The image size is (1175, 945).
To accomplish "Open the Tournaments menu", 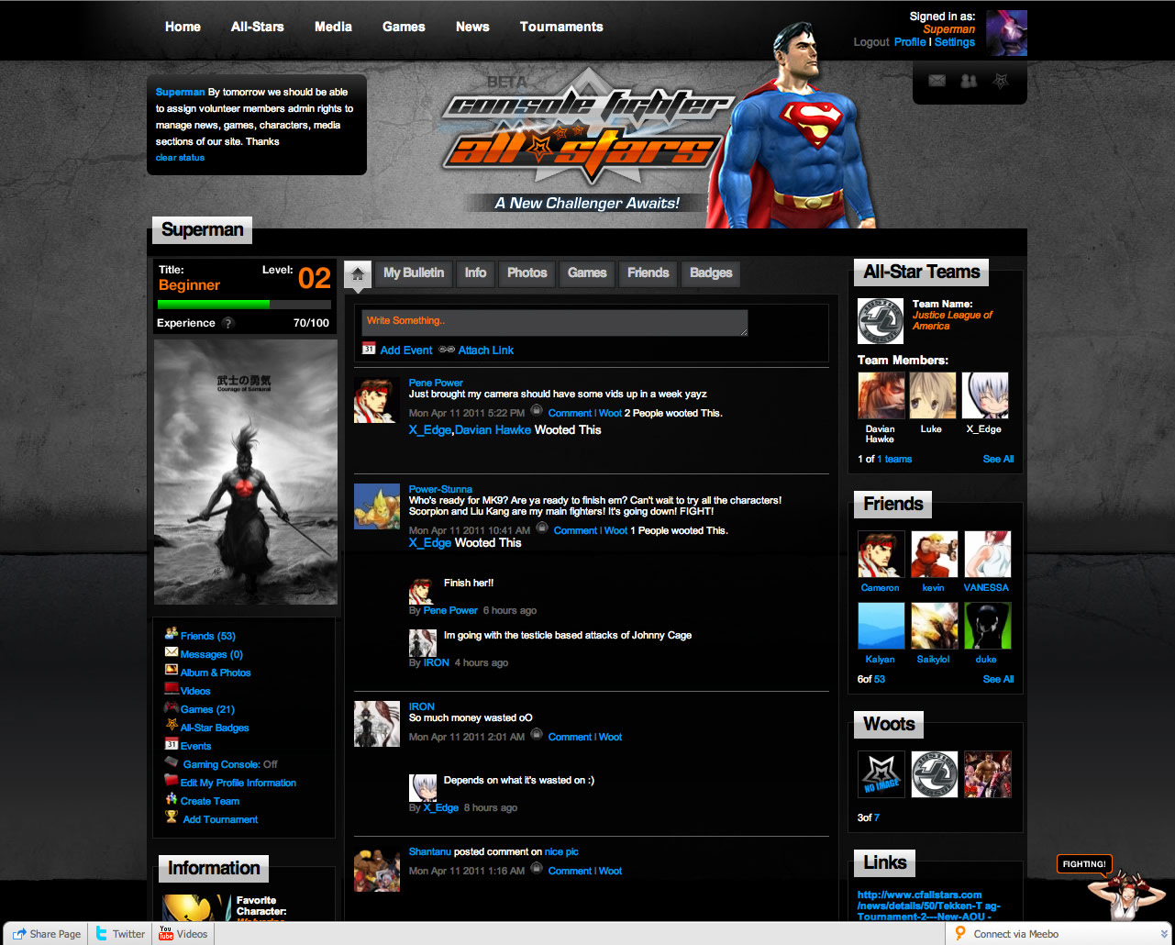I will pyautogui.click(x=561, y=27).
